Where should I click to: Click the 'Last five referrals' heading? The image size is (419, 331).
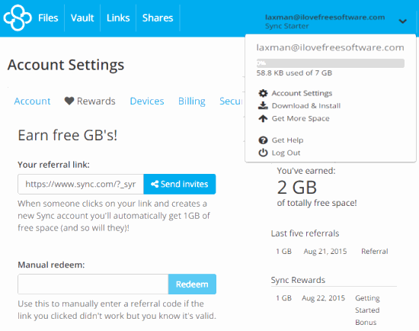point(305,233)
